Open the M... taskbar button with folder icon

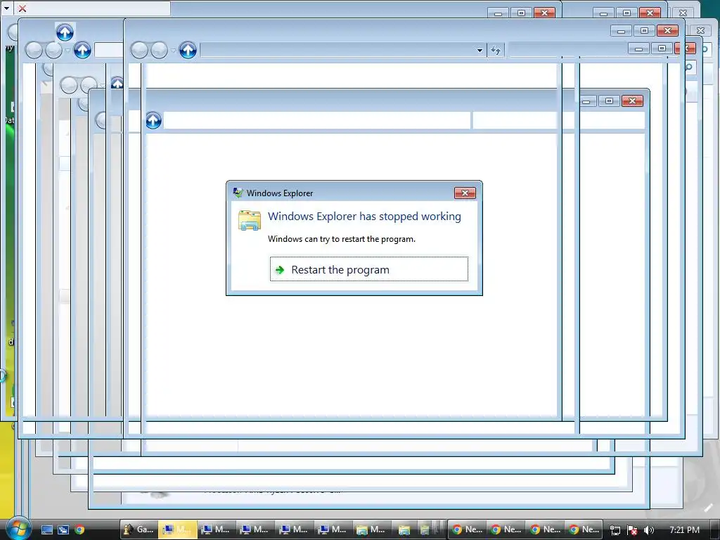pos(371,529)
